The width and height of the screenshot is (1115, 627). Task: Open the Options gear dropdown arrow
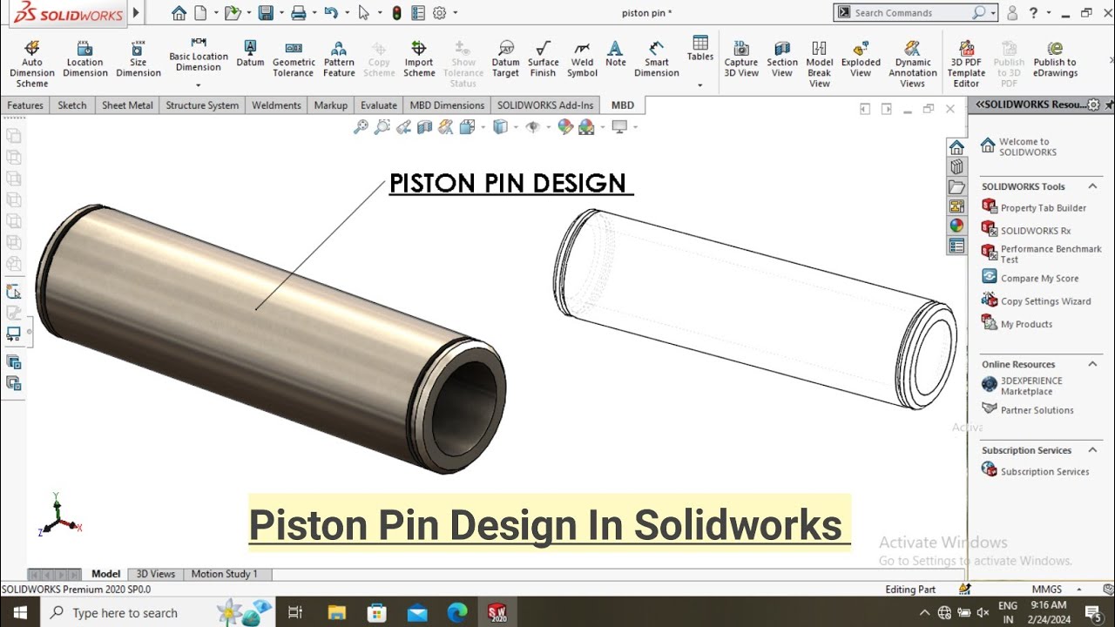coord(455,13)
